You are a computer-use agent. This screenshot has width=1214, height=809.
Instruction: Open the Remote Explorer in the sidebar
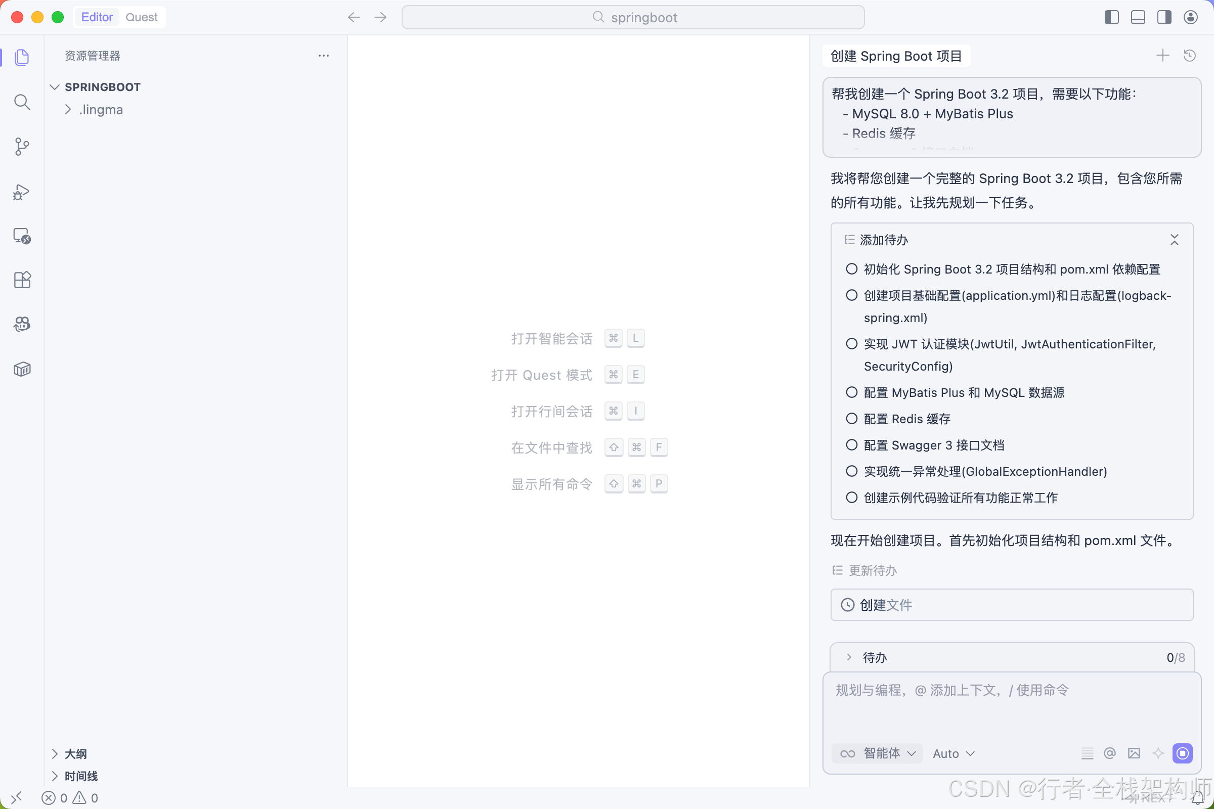pos(22,236)
